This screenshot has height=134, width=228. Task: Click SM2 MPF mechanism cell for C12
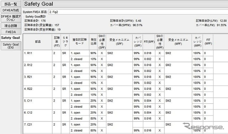[178, 116]
